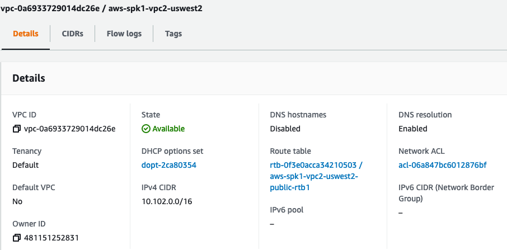507x250 pixels.
Task: Click the Tenancy Default value
Action: pyautogui.click(x=26, y=165)
